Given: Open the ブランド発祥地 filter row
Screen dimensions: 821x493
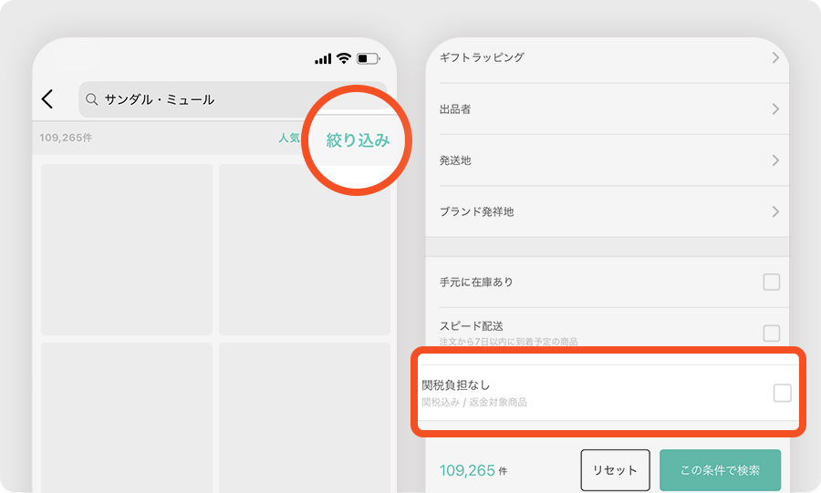Looking at the screenshot, I should point(608,211).
